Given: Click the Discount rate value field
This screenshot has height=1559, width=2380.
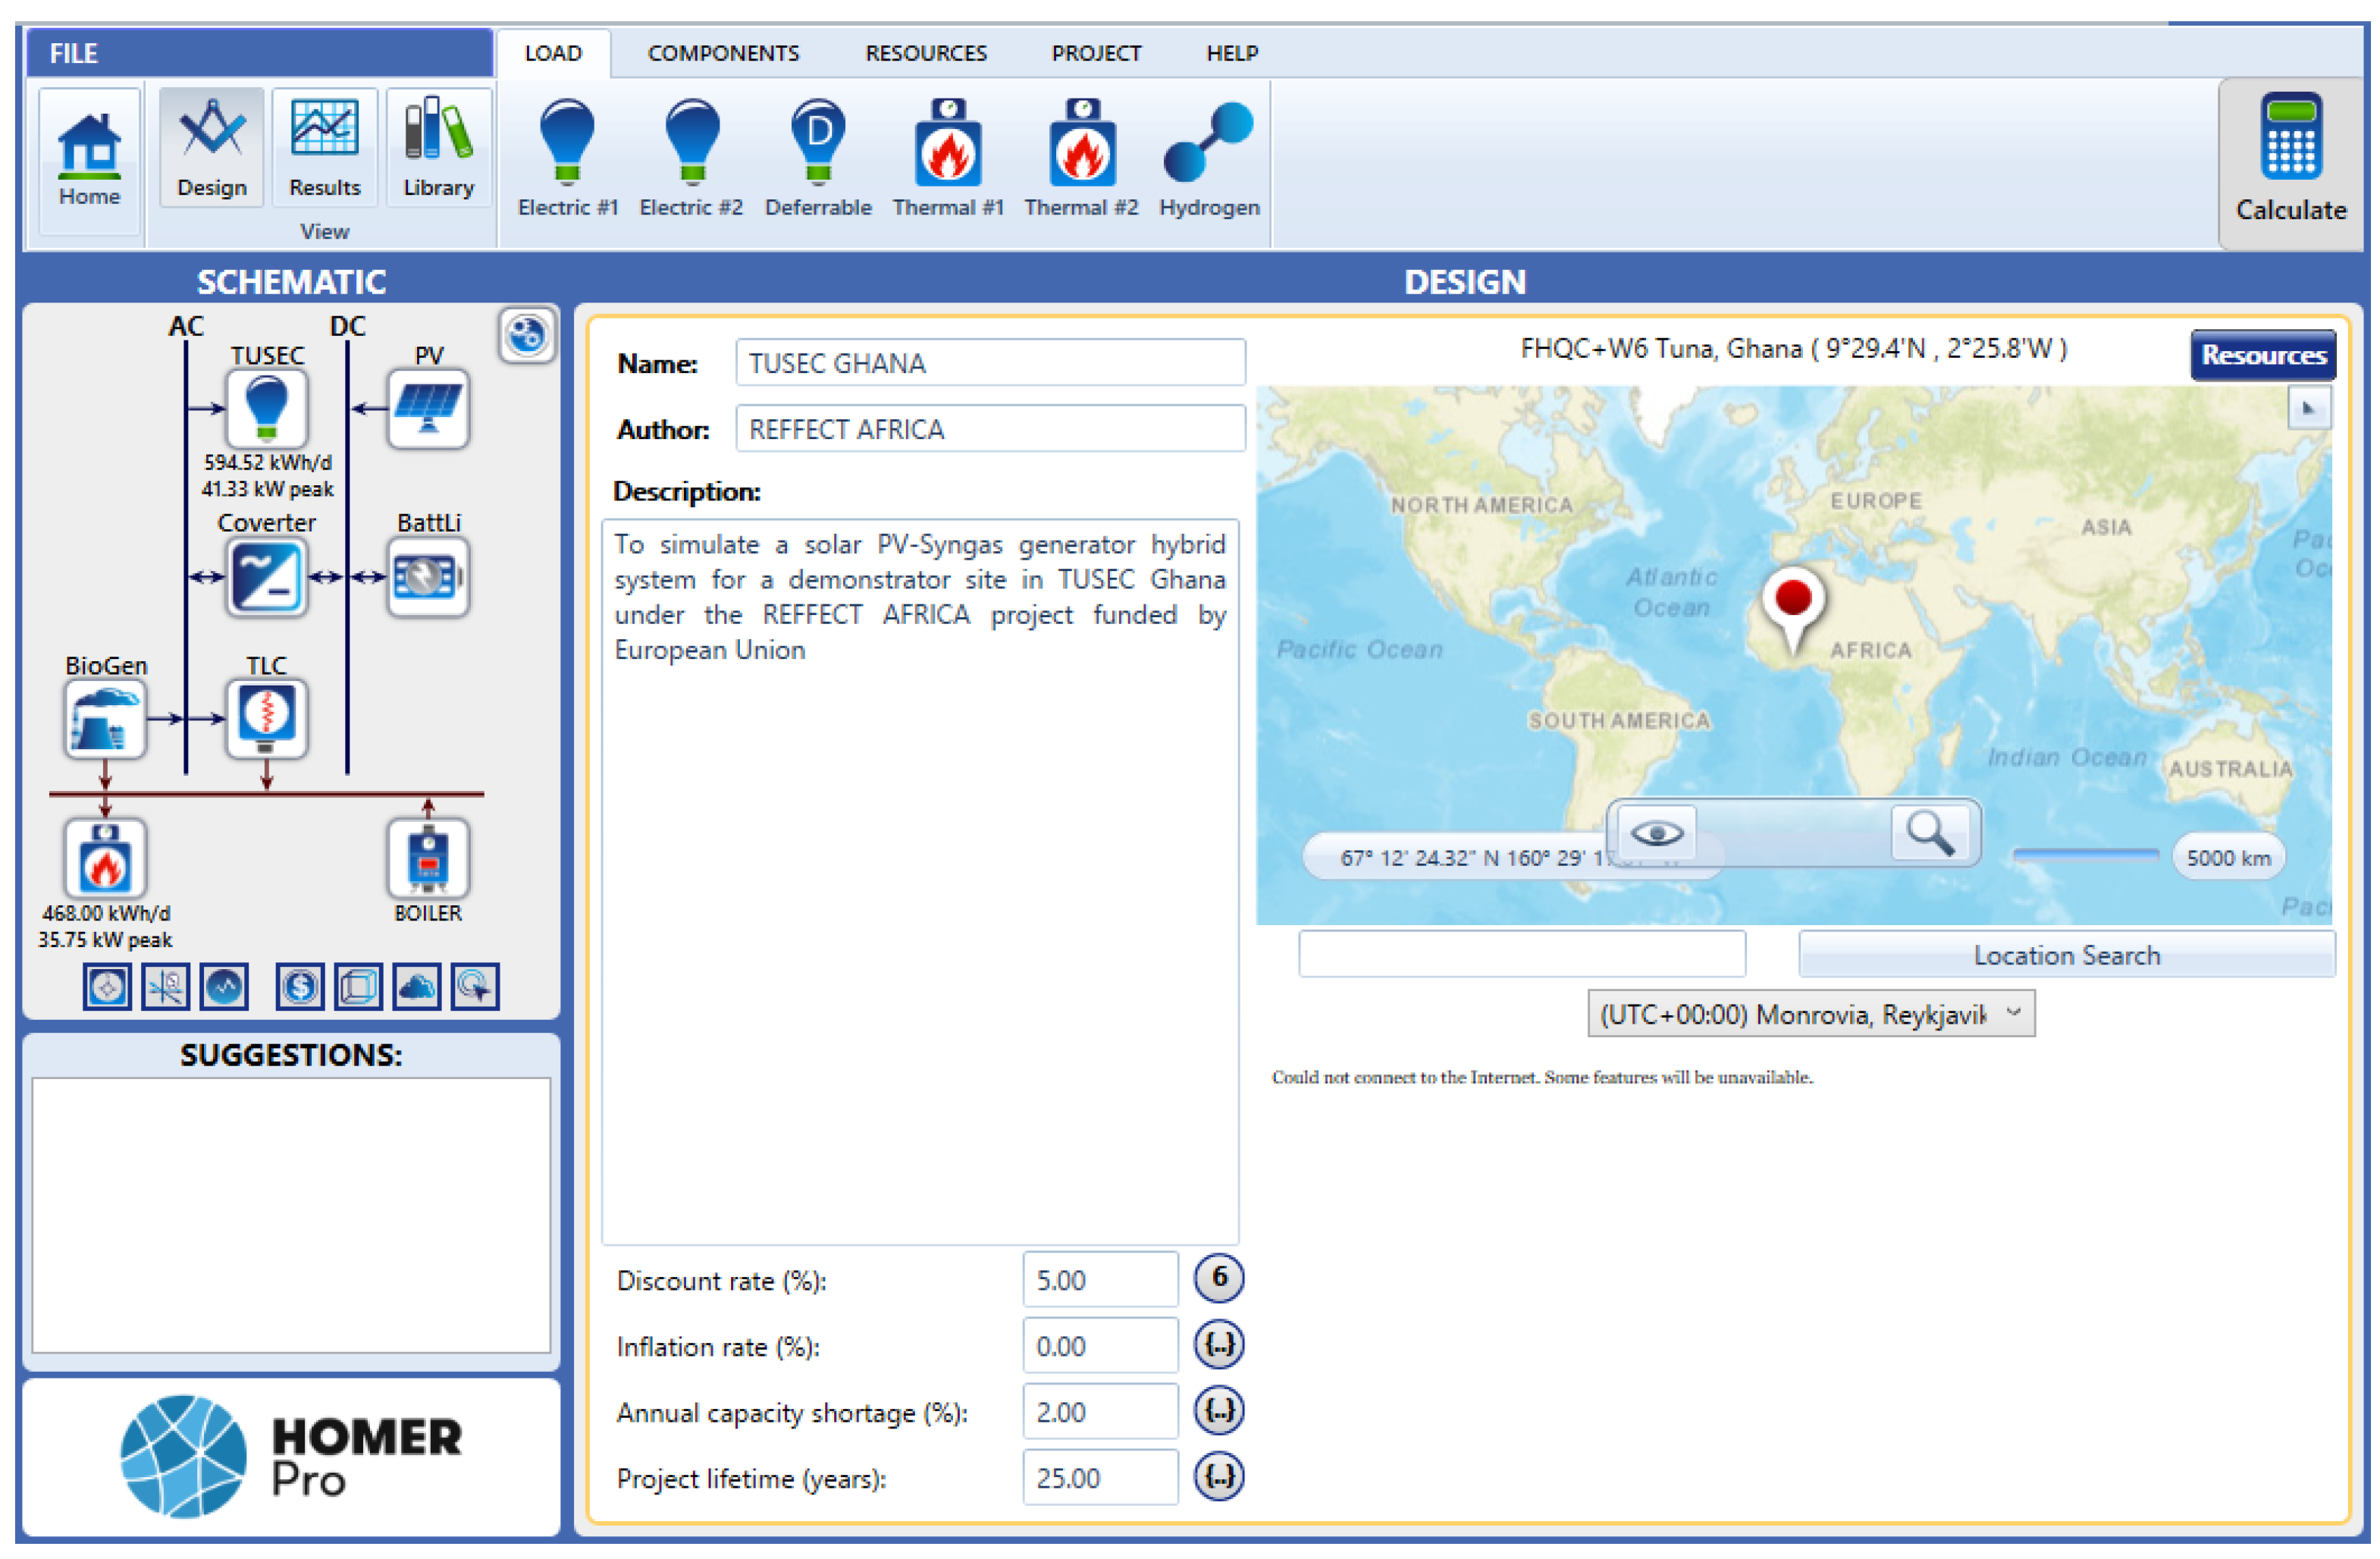Looking at the screenshot, I should (x=1100, y=1279).
